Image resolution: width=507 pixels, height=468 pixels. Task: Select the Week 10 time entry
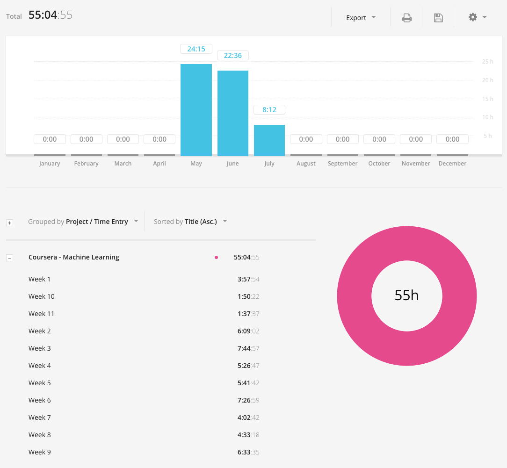42,296
